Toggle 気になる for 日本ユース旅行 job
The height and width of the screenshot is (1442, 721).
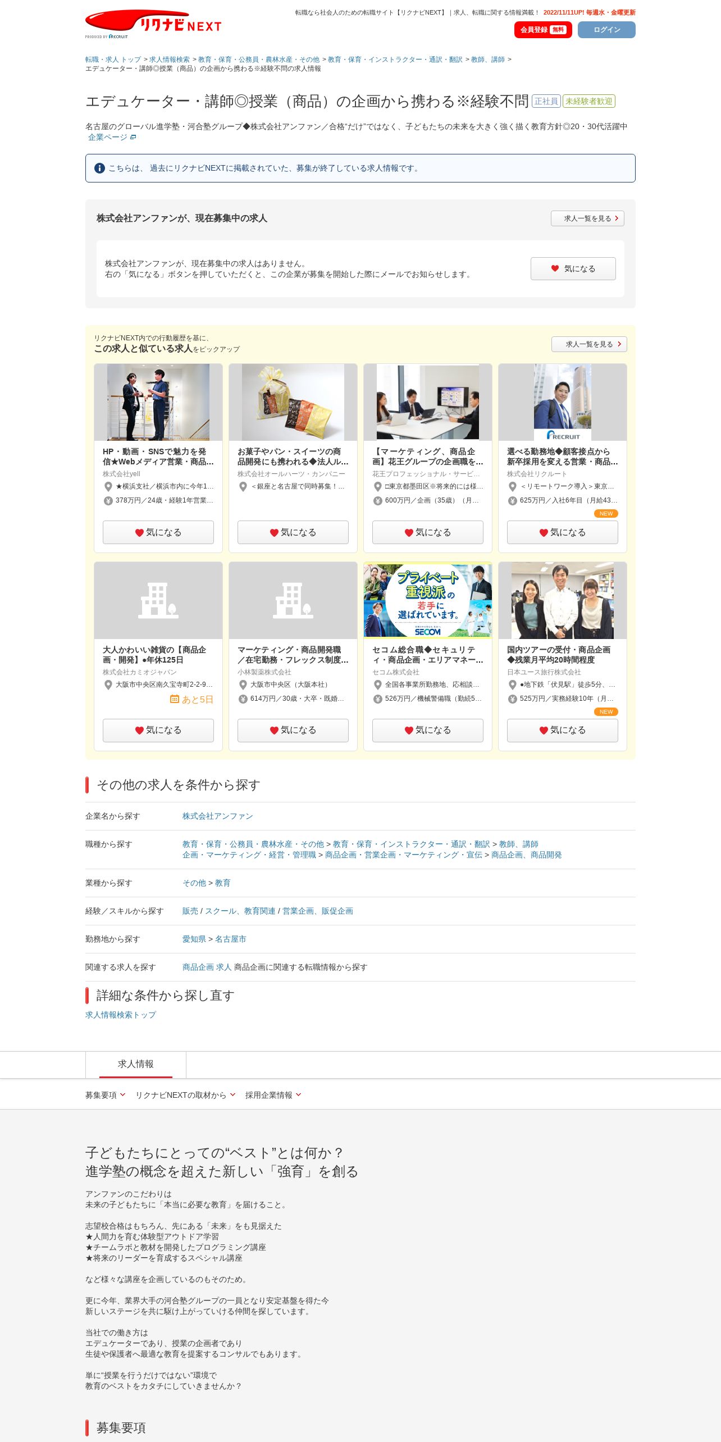[x=563, y=730]
